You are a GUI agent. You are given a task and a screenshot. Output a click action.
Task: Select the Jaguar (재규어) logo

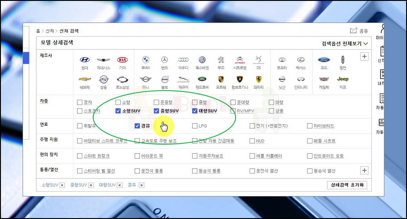(x=183, y=79)
